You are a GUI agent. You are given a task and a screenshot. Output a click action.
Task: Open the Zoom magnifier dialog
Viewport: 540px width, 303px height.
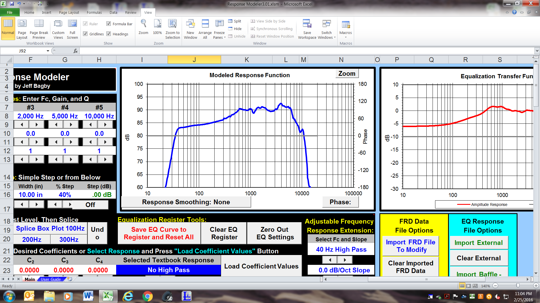coord(143,27)
